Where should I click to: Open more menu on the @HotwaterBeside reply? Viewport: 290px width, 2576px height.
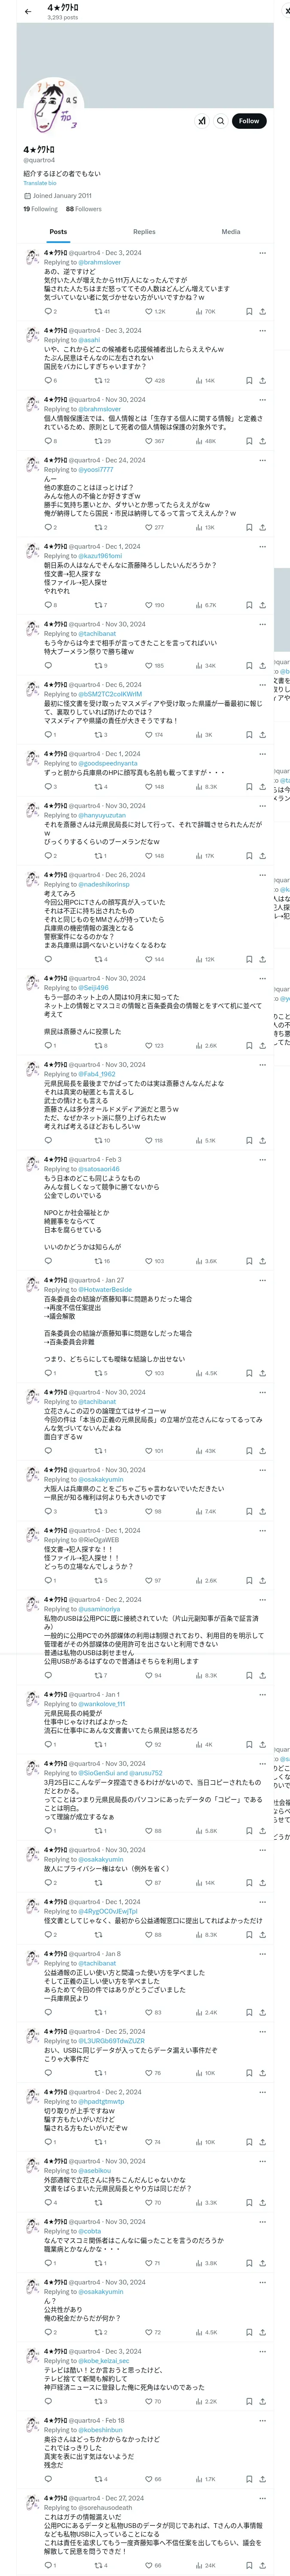click(x=262, y=1280)
